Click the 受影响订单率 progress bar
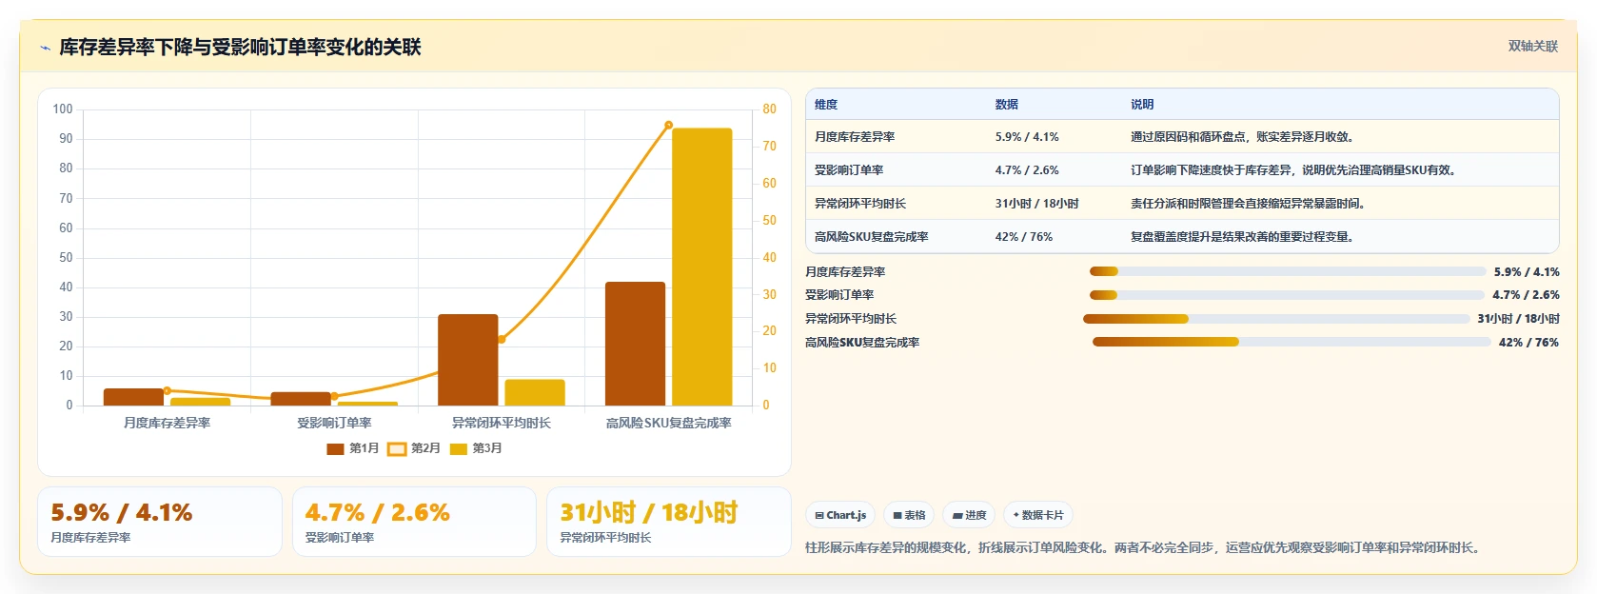This screenshot has width=1597, height=594. tap(1287, 295)
